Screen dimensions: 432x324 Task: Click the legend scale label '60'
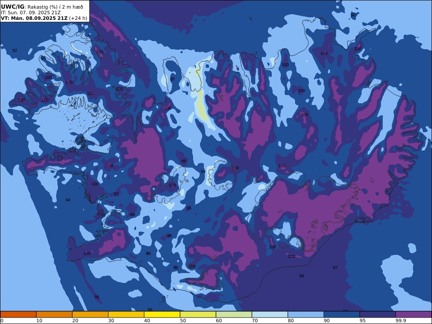coord(219,321)
